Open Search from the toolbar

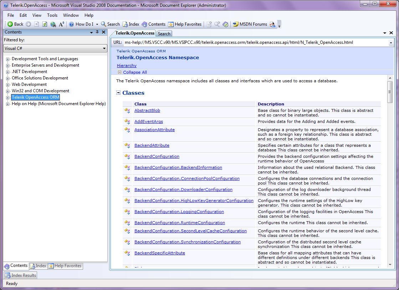click(110, 24)
